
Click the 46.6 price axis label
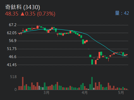coord(13,57)
